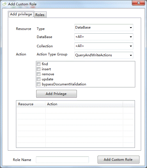Click the Type label text

click(x=41, y=29)
